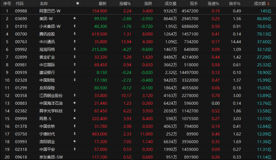The image size is (276, 160).
Task: Select stock name 友邦保险
Action: (47, 88)
